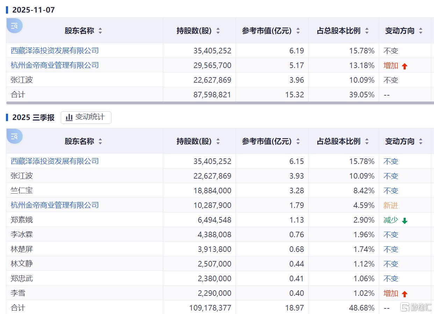434x314 pixels.
Task: Click total percentage 39.05%
Action: coord(362,95)
